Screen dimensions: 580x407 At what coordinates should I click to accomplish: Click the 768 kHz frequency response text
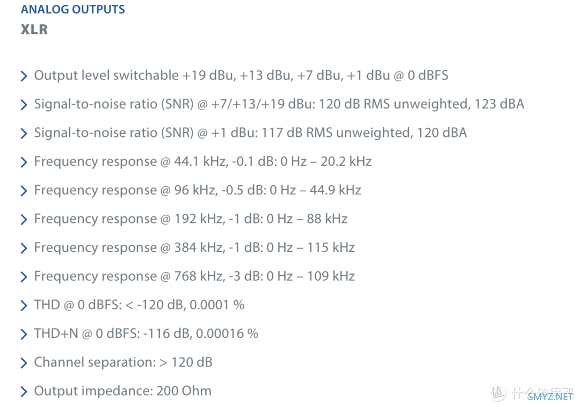pos(194,276)
